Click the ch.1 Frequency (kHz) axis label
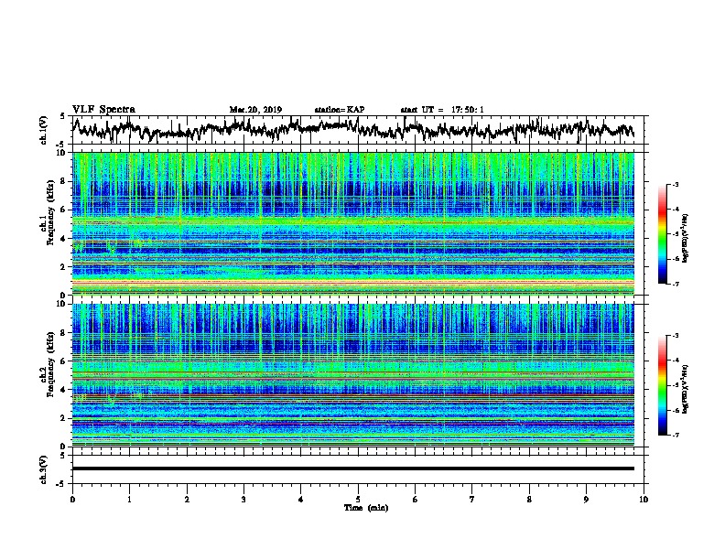 tap(48, 212)
